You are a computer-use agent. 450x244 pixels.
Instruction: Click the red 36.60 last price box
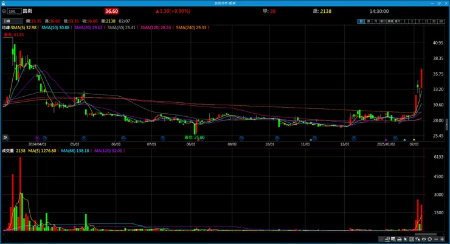tap(111, 11)
